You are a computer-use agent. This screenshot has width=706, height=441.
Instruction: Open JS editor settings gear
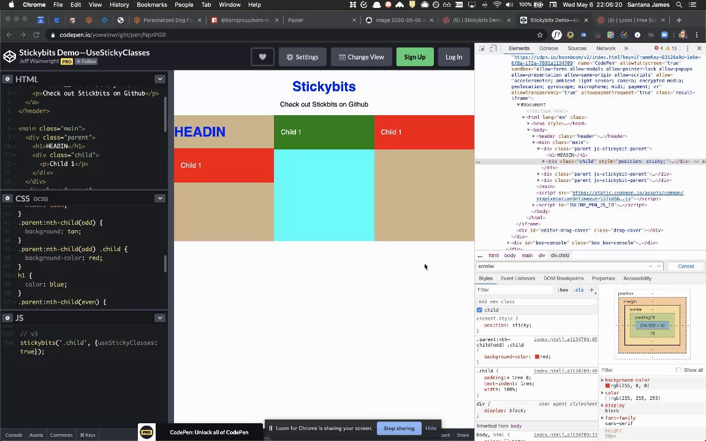tap(7, 318)
